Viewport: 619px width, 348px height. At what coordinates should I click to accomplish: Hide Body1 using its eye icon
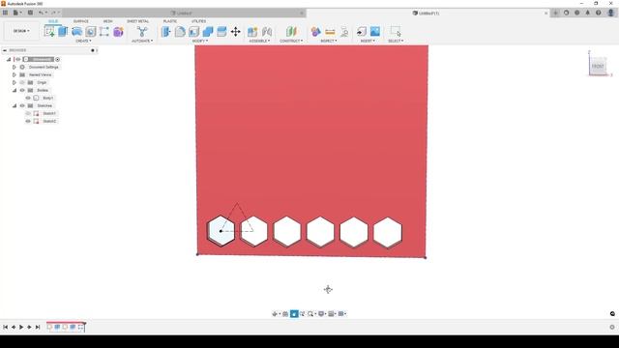point(28,98)
